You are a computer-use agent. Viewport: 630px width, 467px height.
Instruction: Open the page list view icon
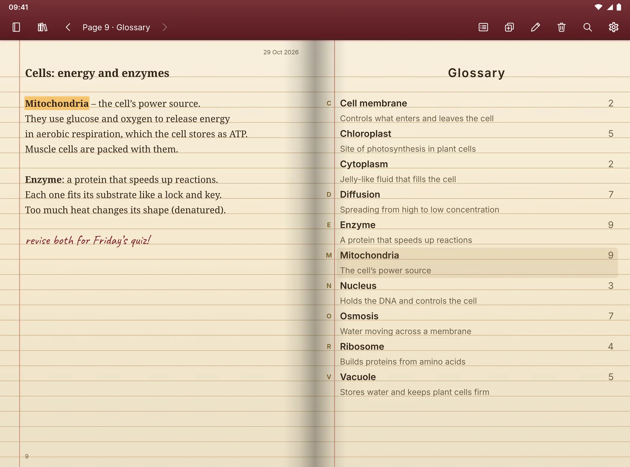pos(483,27)
